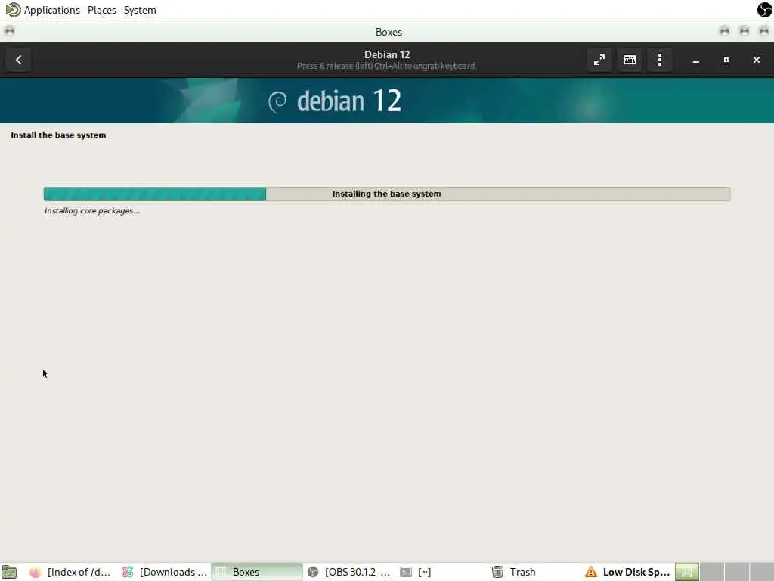
Task: Click the Installing core packages status text
Action: [91, 211]
